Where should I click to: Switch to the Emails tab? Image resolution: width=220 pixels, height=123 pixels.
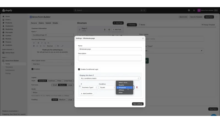(55, 23)
